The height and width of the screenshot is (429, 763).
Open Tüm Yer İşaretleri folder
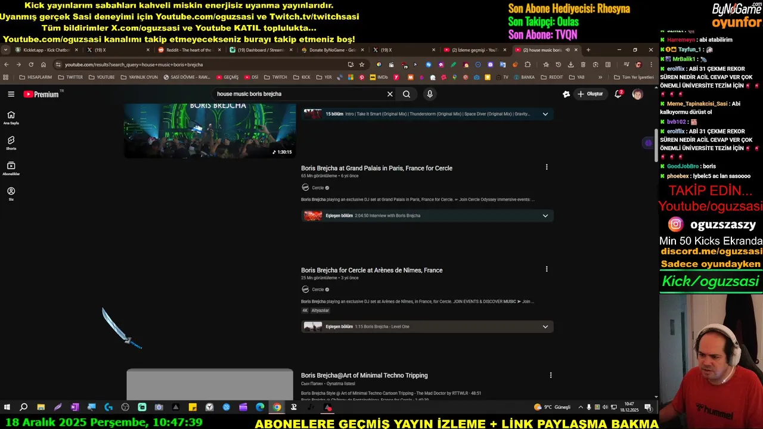tap(634, 77)
